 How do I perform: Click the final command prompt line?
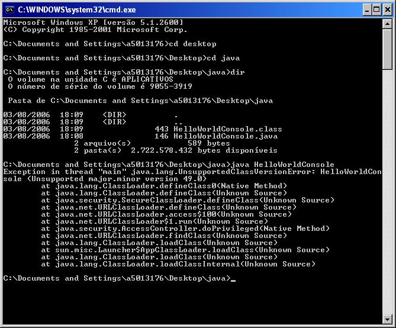pyautogui.click(x=119, y=278)
